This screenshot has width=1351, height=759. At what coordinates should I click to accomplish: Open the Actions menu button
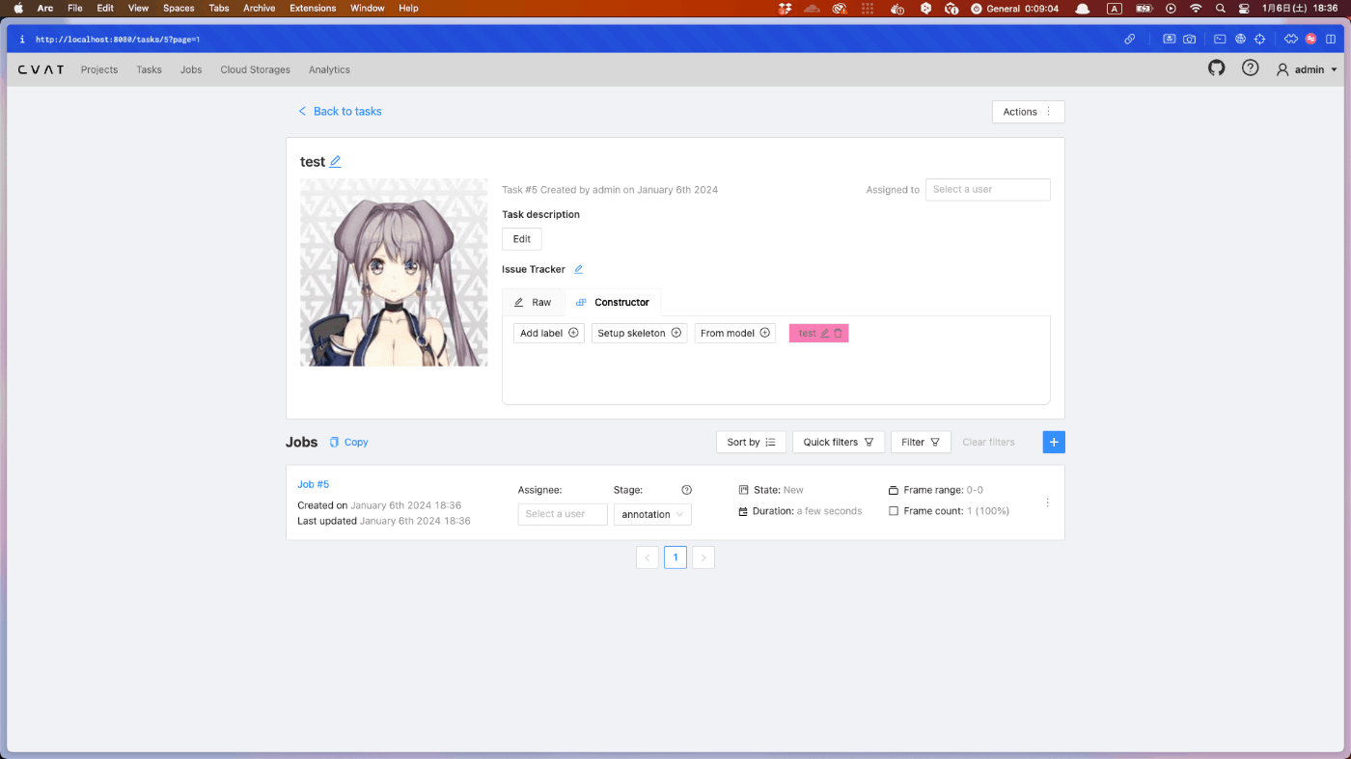pyautogui.click(x=1029, y=112)
